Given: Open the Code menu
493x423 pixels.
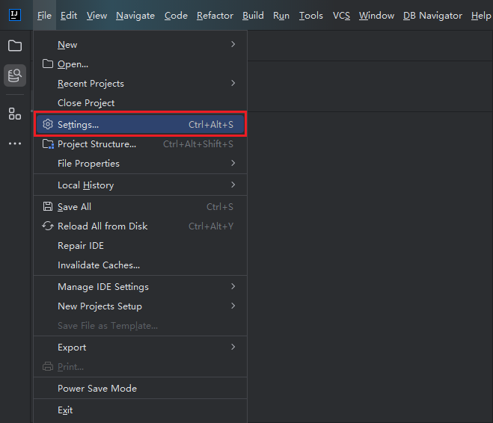Looking at the screenshot, I should [x=176, y=16].
